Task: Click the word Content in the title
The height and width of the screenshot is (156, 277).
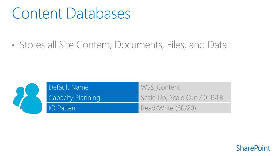Action: tap(37, 13)
